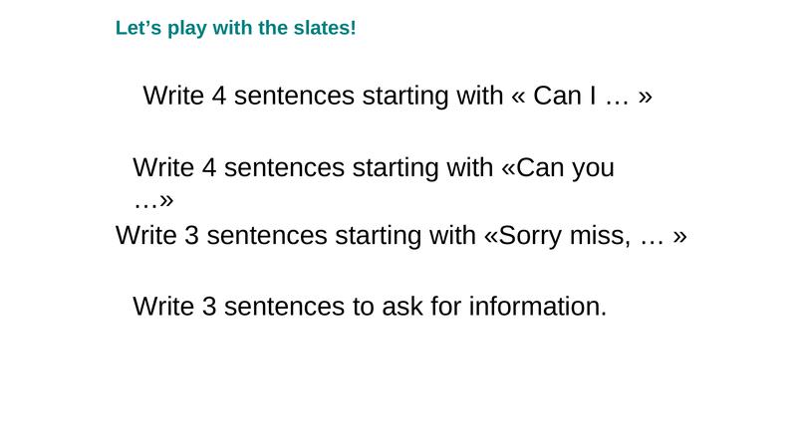Click the title "Let's play with the slates!"
This screenshot has height=448, width=797.
click(x=235, y=28)
